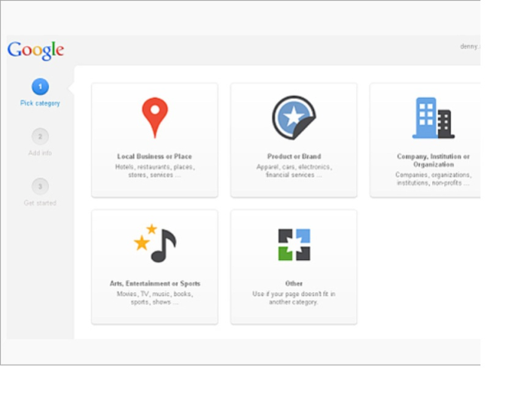Click 'Apparel, cars, electronics' description text
This screenshot has width=527, height=394.
pos(294,171)
